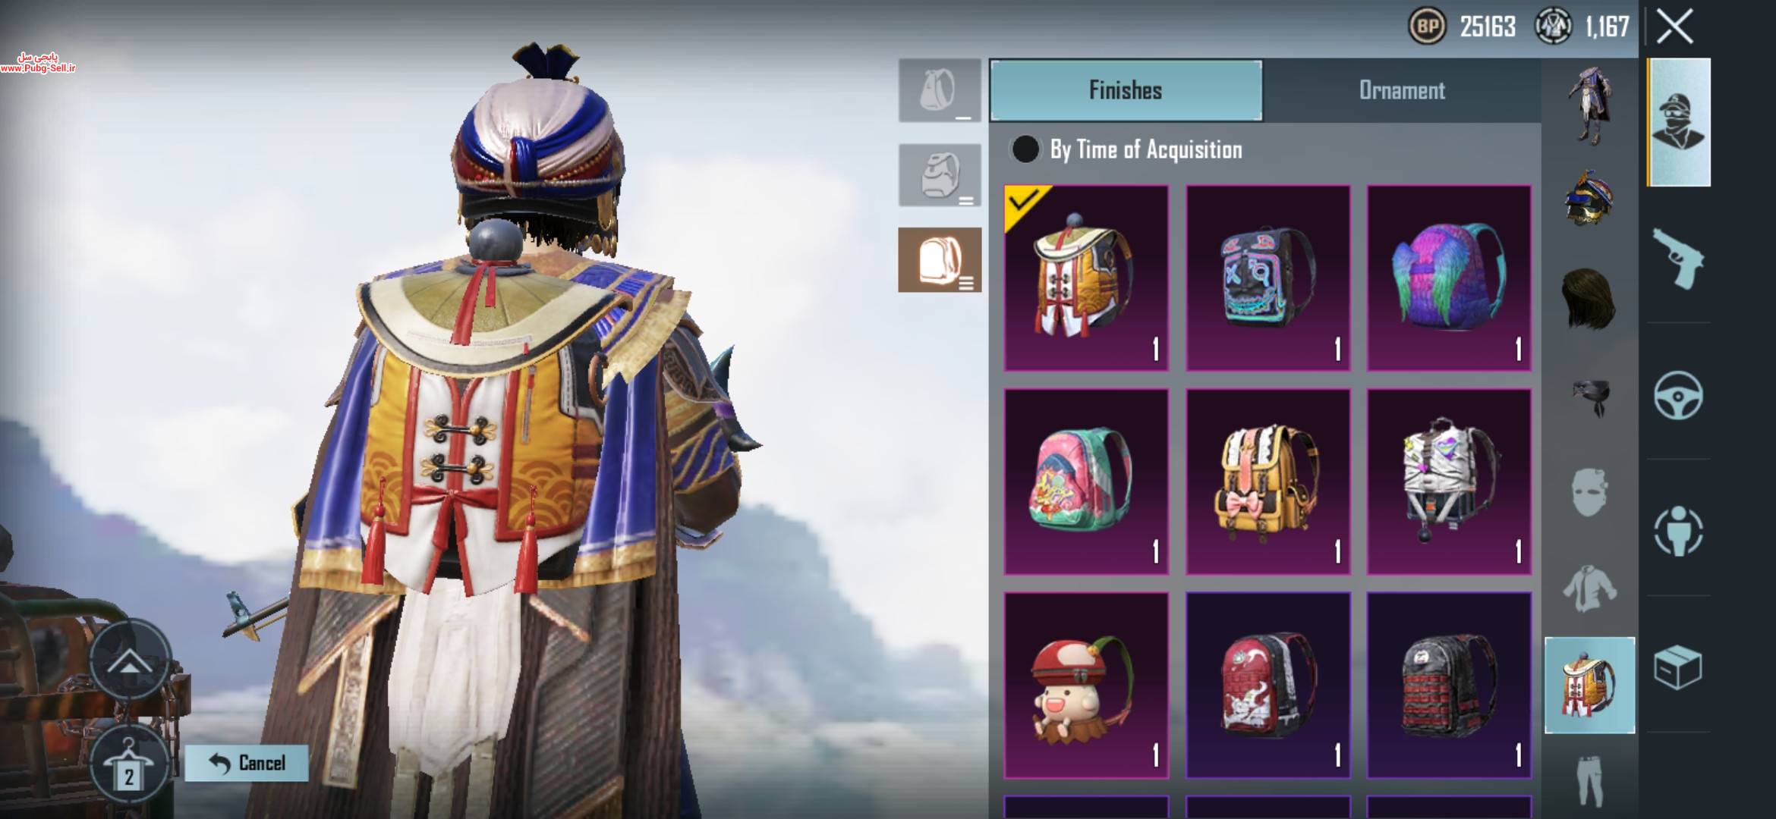The width and height of the screenshot is (1776, 819).
Task: Switch to the Ornament tab
Action: coord(1402,90)
